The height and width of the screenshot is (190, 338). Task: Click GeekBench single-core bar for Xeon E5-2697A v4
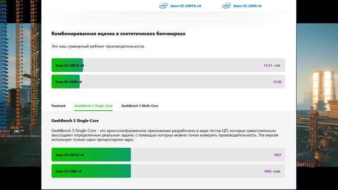pos(168,155)
